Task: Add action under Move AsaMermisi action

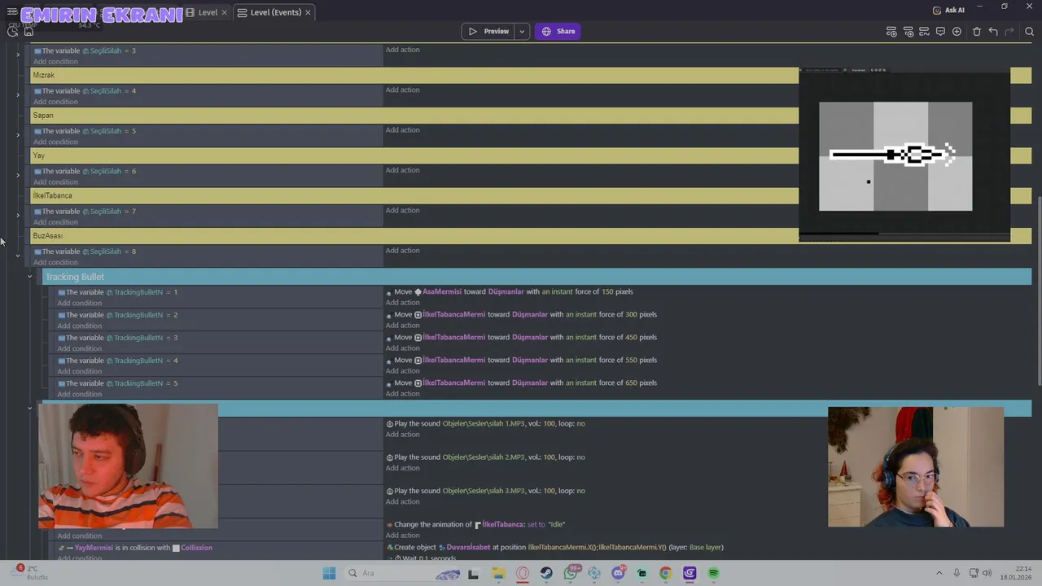Action: pyautogui.click(x=402, y=303)
